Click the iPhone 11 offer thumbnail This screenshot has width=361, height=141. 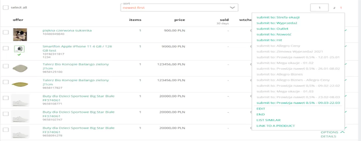point(19,49)
